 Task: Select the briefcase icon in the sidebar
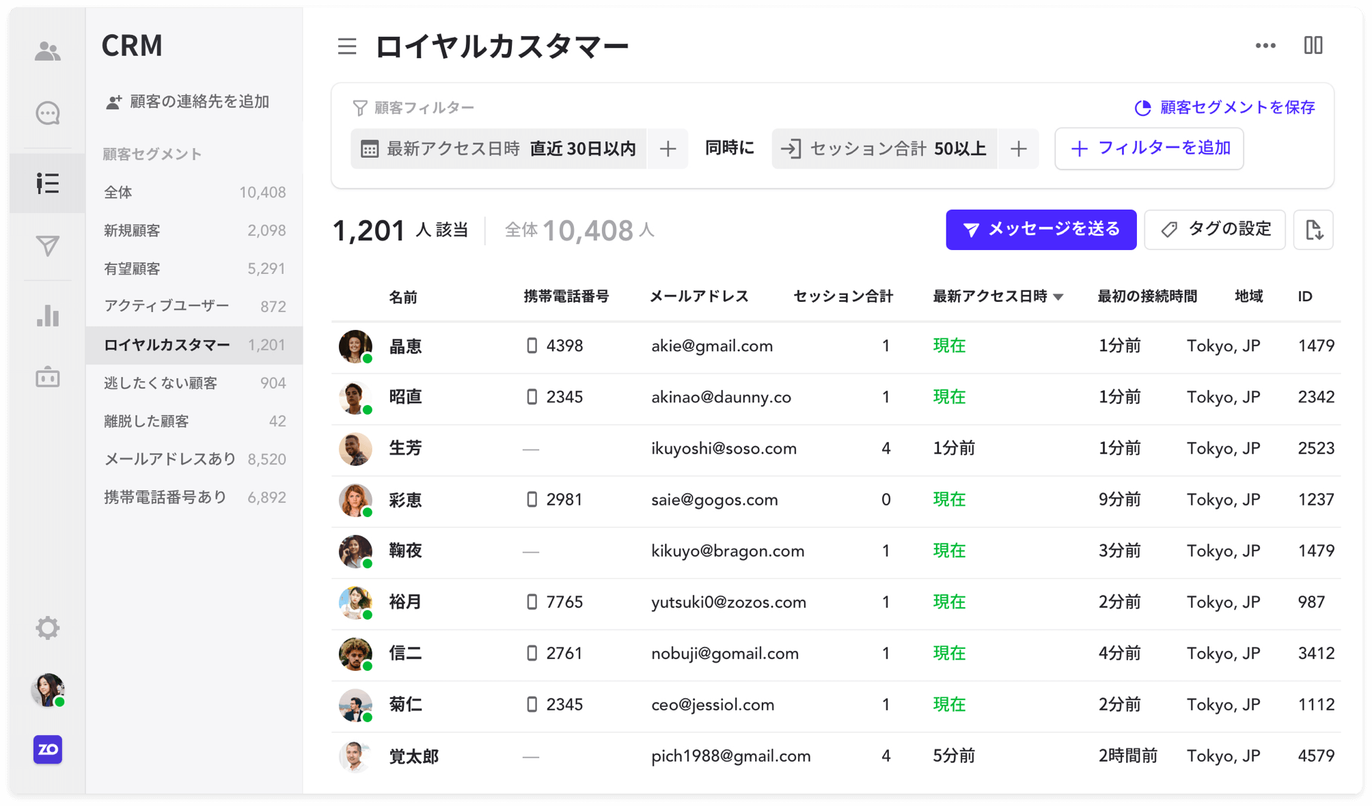pos(47,377)
